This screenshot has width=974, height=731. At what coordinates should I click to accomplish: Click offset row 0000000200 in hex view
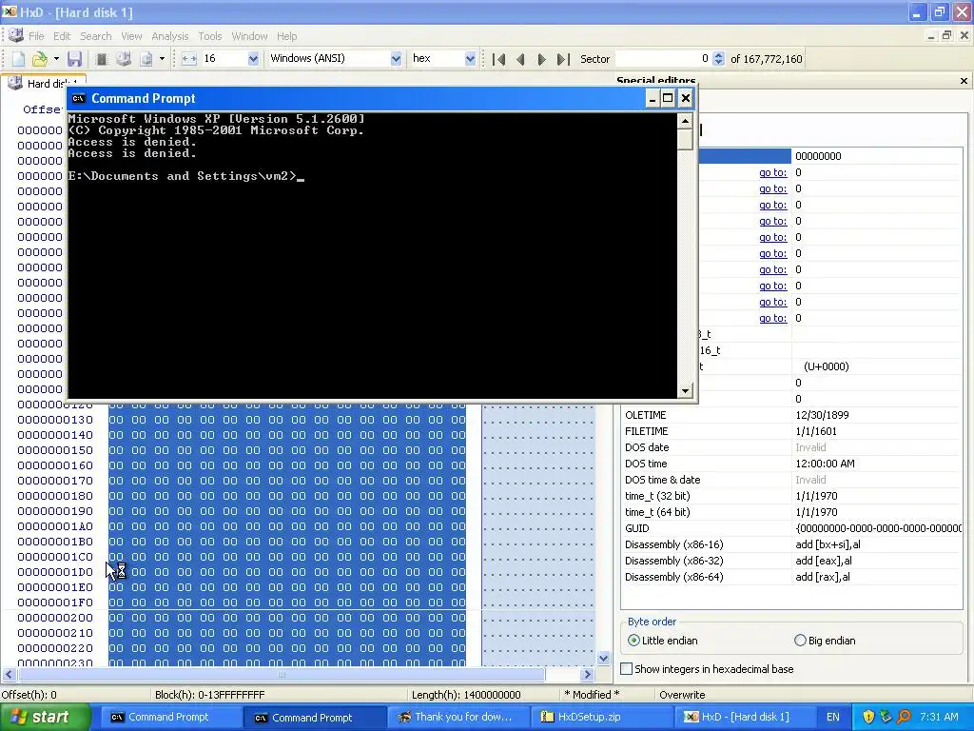click(x=55, y=617)
